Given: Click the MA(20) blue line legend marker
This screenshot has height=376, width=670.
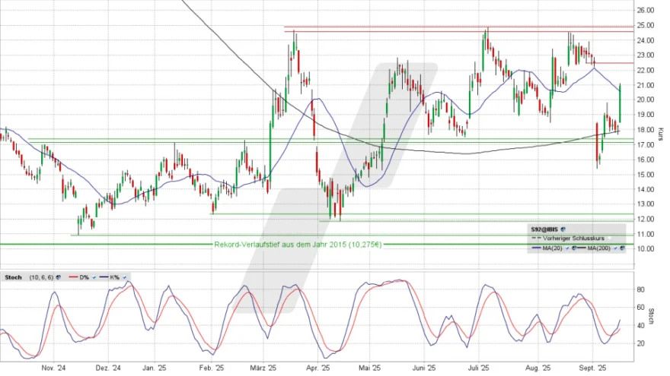Looking at the screenshot, I should pos(537,248).
